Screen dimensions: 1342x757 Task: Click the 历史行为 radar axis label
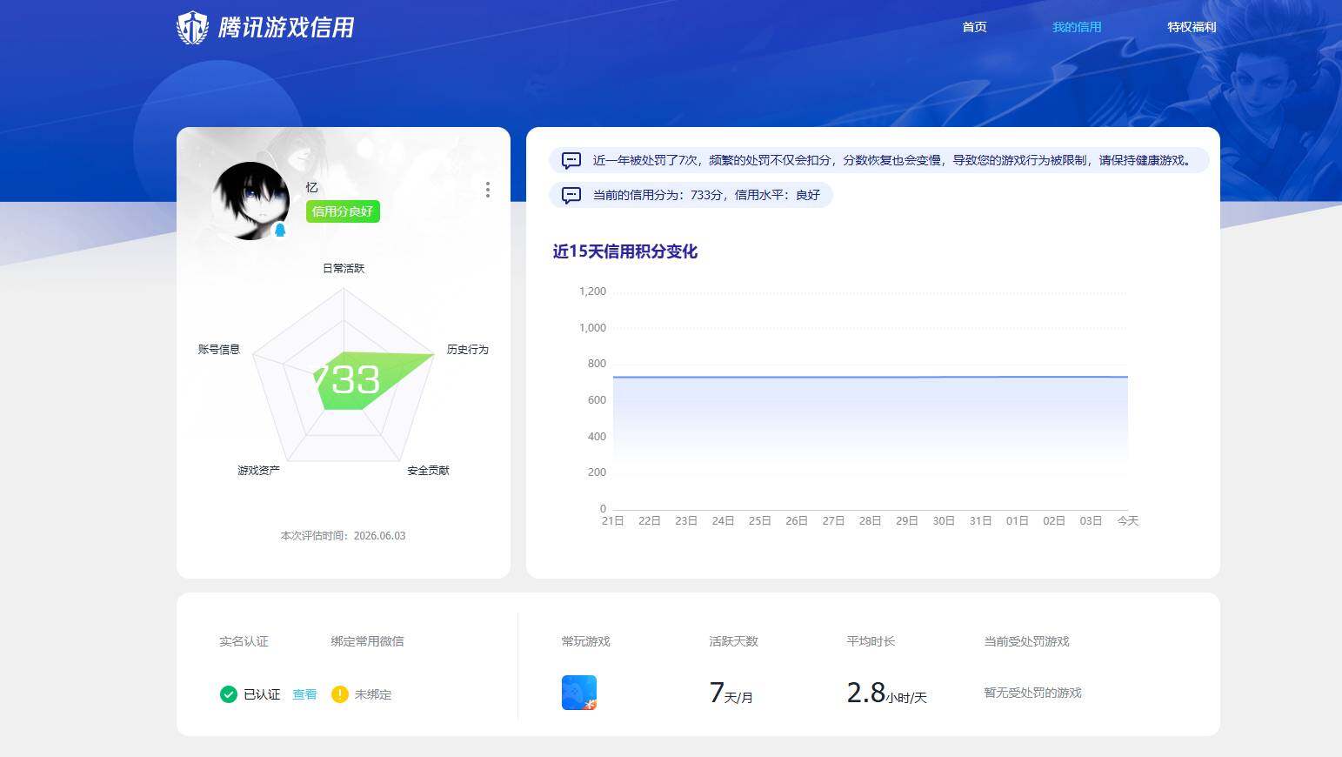pyautogui.click(x=468, y=349)
